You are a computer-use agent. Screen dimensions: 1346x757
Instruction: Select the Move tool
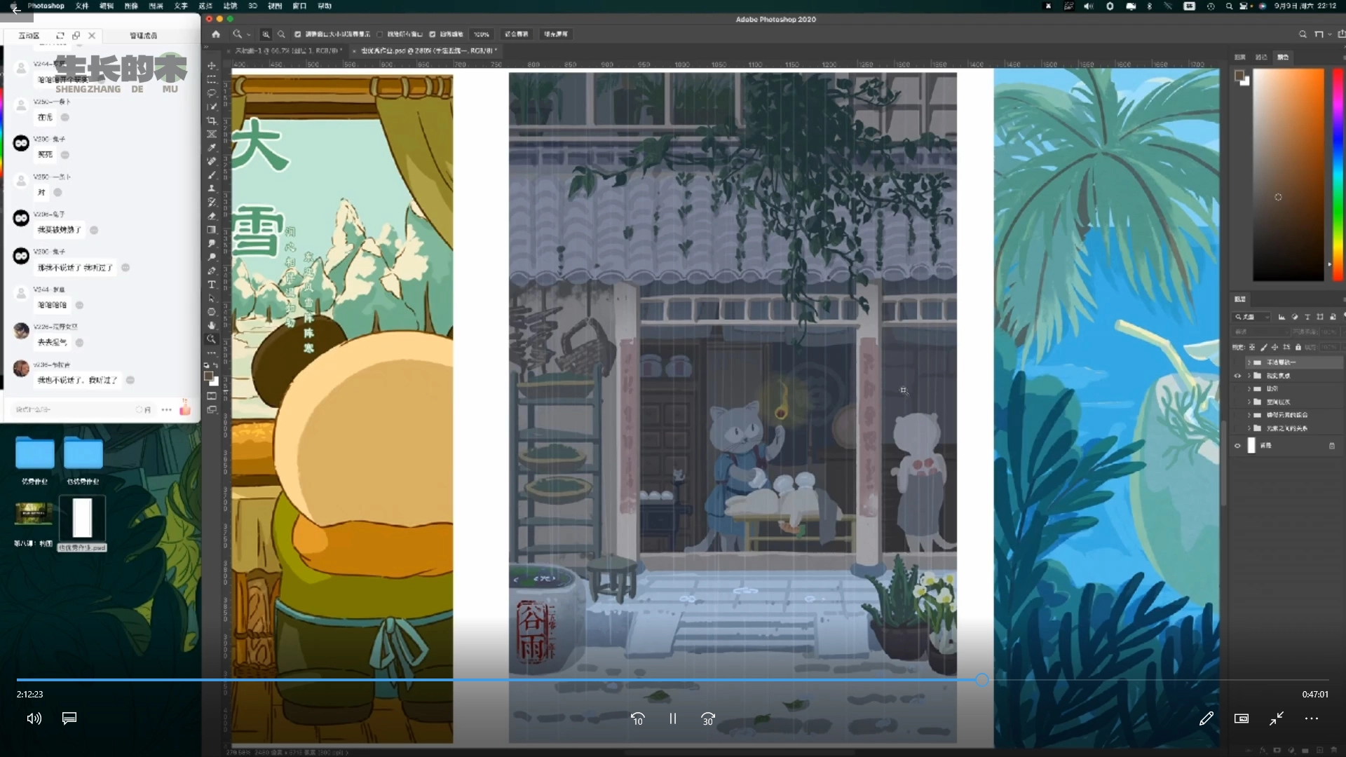coord(211,66)
